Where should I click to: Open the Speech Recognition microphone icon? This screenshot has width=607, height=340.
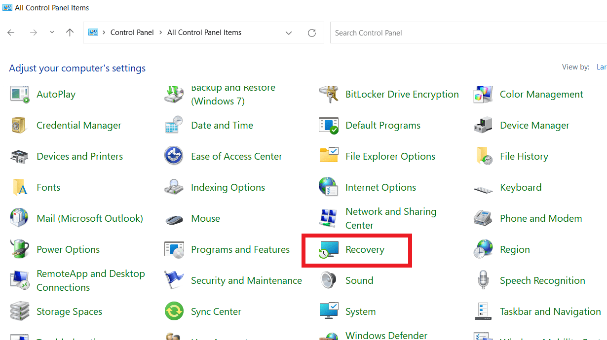tap(483, 281)
